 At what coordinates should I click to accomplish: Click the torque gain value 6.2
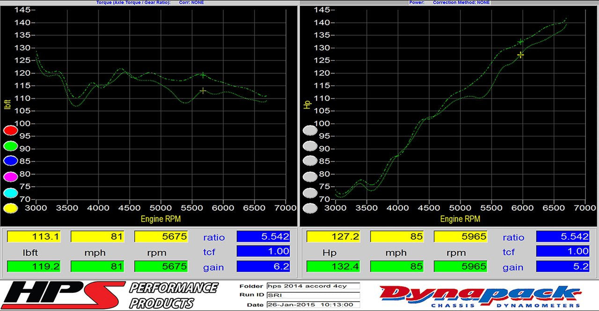(x=263, y=267)
